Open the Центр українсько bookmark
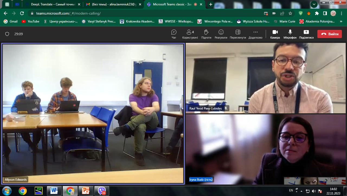347x196 pixels. 61,21
